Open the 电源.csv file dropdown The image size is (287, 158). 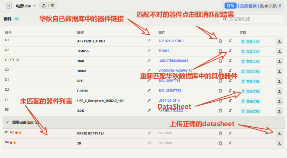click(x=26, y=6)
